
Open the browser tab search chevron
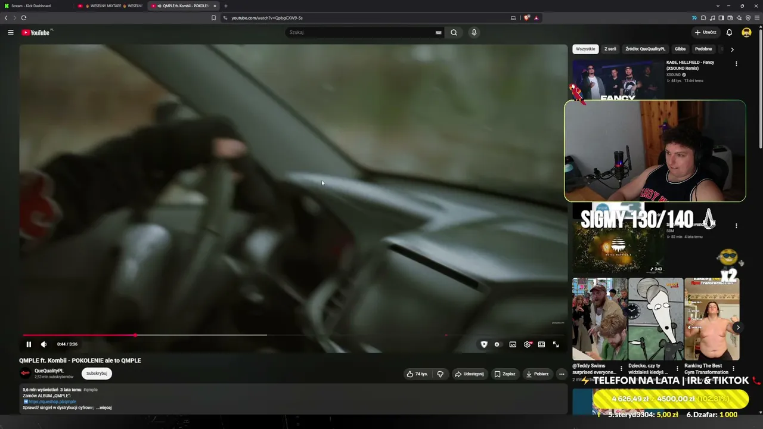(x=717, y=6)
